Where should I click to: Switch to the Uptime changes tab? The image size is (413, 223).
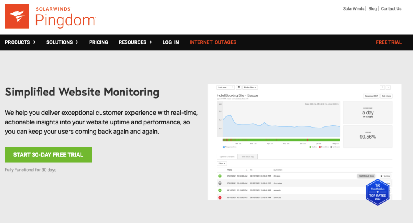coord(227,156)
